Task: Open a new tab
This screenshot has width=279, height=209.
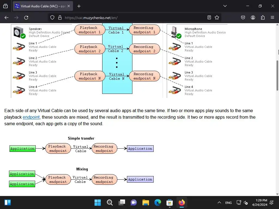Action: tap(79, 6)
